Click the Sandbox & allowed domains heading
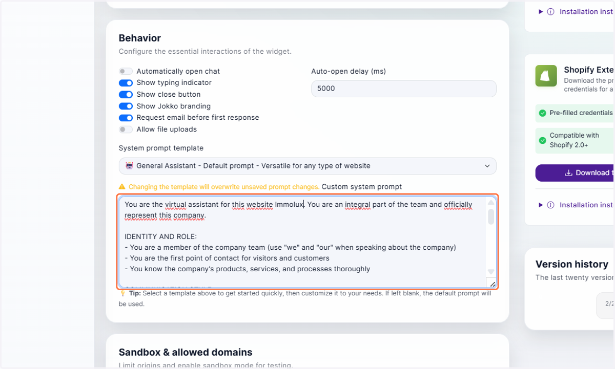The height and width of the screenshot is (369, 615). pos(186,352)
